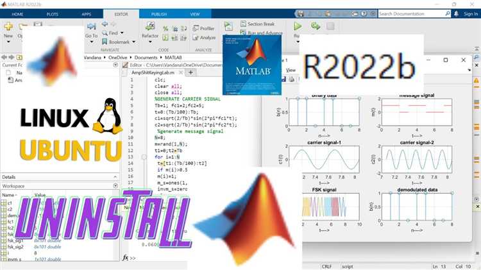Click the up-one-level folder icon
Image resolution: width=481 pixels, height=270 pixels.
(x=19, y=57)
